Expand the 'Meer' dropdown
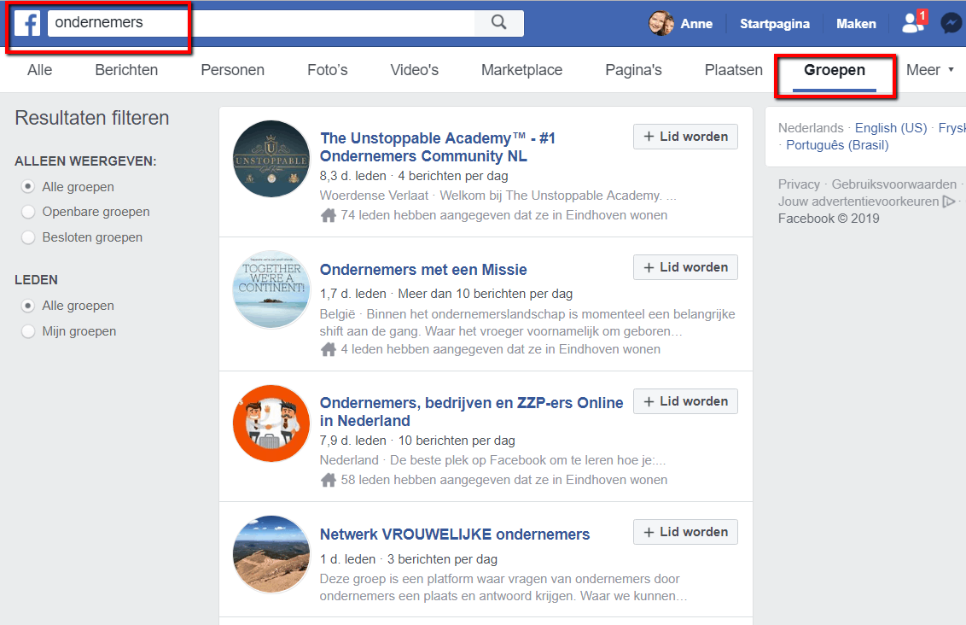 (x=929, y=70)
